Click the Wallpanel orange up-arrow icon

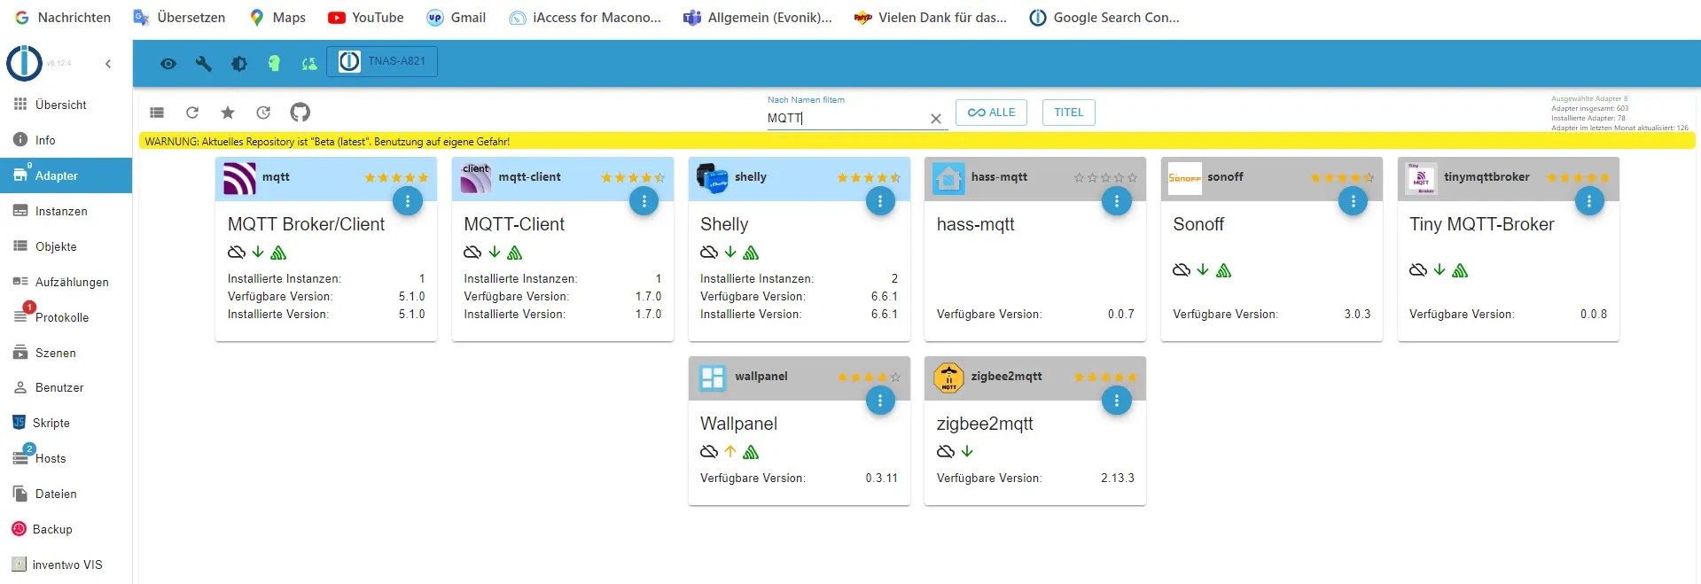pyautogui.click(x=730, y=452)
